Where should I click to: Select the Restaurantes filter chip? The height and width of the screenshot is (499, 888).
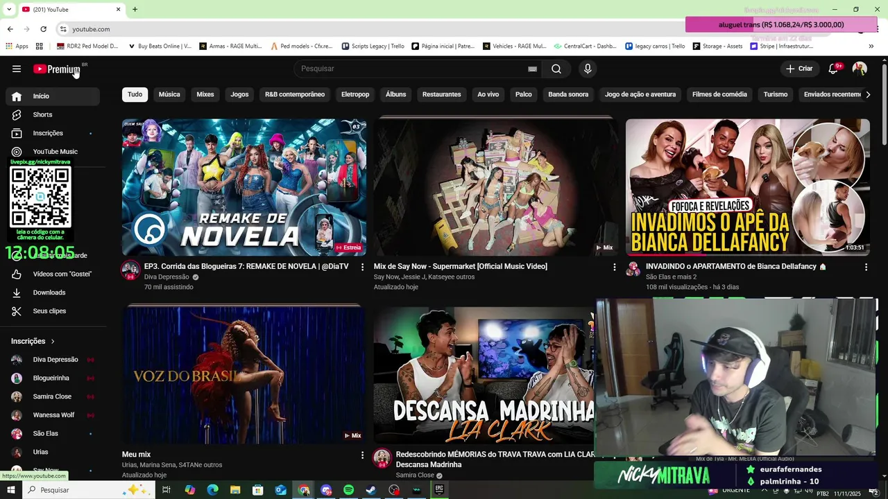(x=442, y=94)
